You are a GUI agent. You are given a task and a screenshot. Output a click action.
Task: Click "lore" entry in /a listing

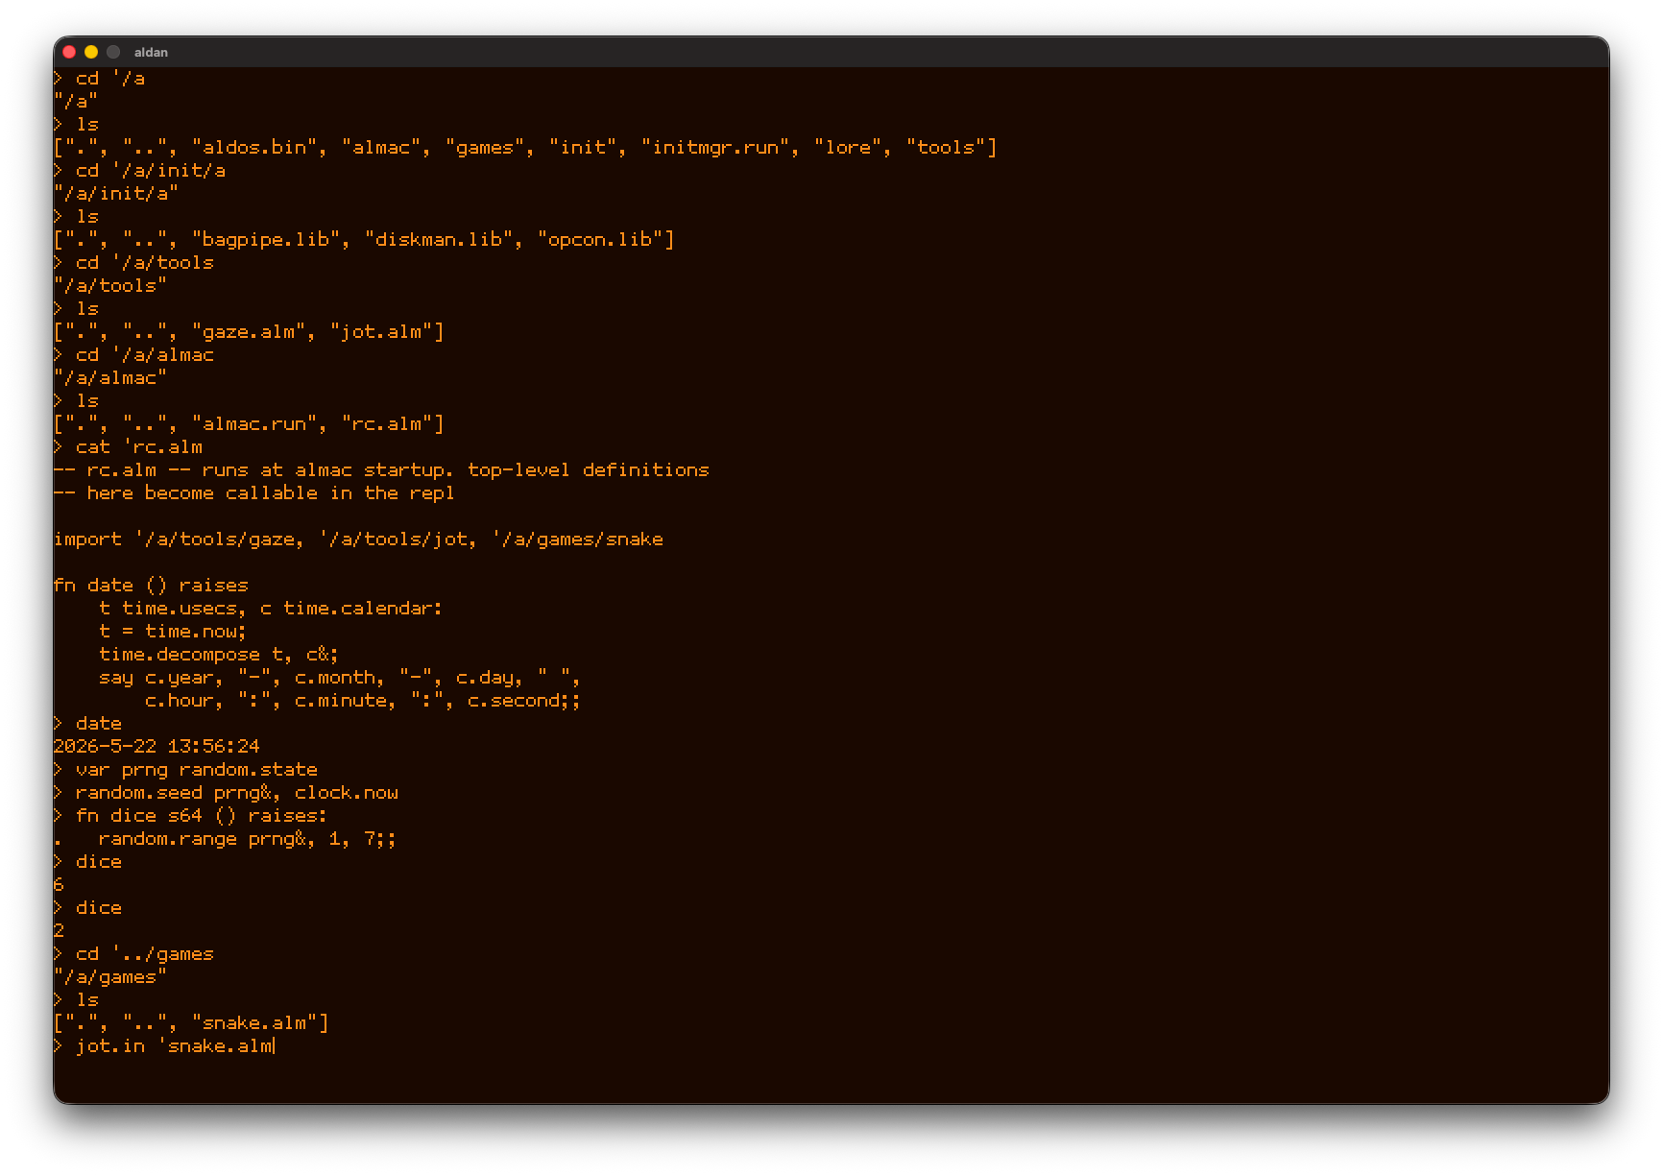point(848,147)
